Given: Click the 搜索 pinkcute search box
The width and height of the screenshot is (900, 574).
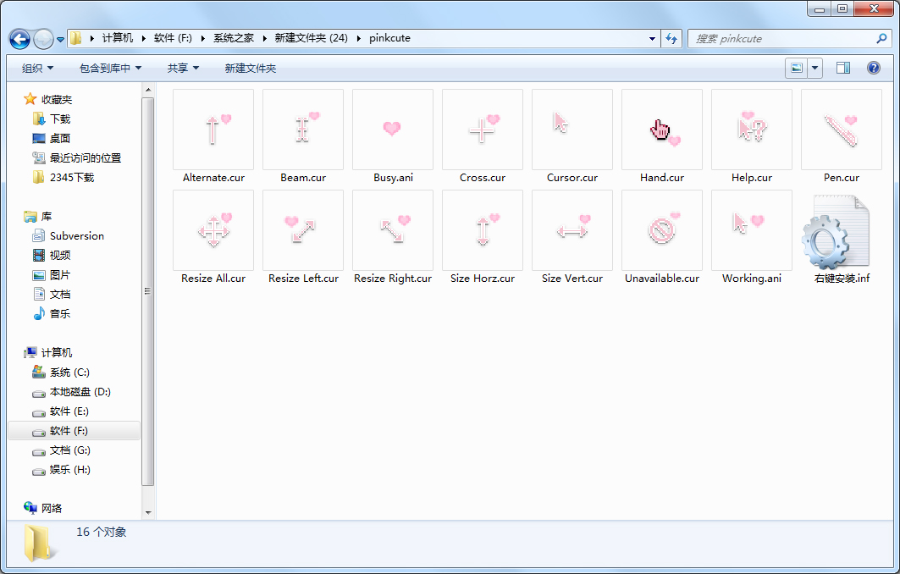Looking at the screenshot, I should click(779, 39).
